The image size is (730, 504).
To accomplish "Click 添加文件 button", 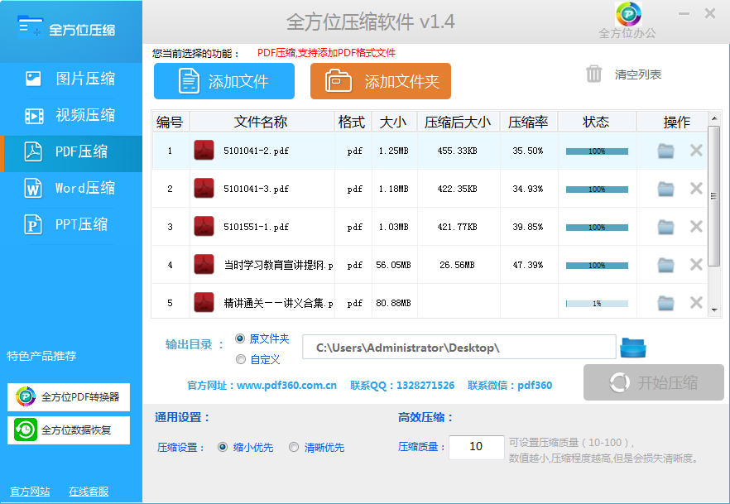I will 224,81.
